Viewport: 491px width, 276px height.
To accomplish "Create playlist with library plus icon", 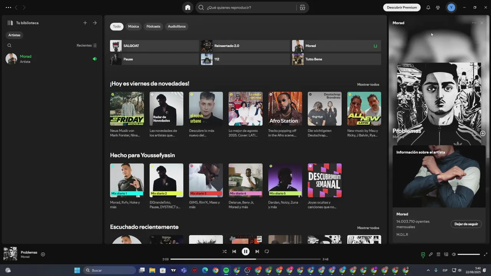I will (85, 23).
